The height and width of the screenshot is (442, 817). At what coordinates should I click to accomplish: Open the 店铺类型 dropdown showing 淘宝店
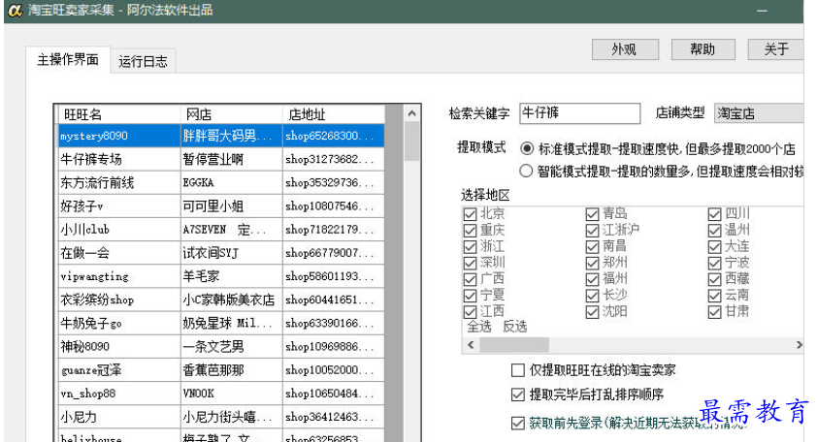(759, 113)
